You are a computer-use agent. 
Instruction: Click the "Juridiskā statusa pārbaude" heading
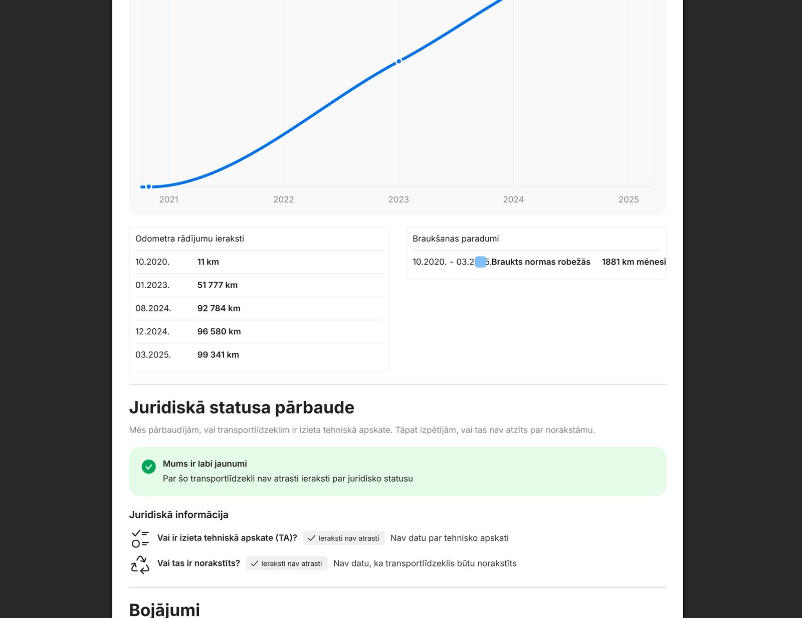tap(242, 407)
